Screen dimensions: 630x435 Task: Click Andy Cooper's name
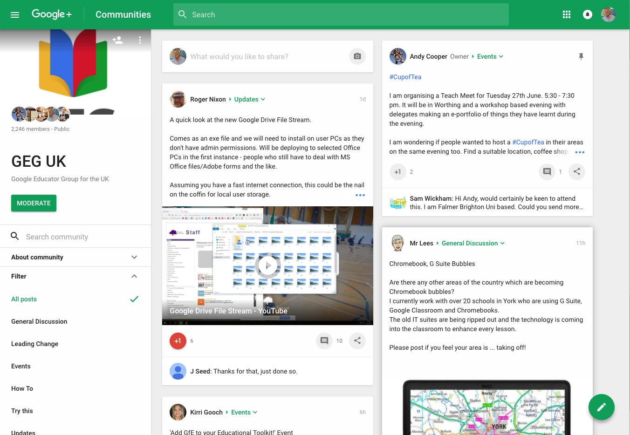[429, 56]
